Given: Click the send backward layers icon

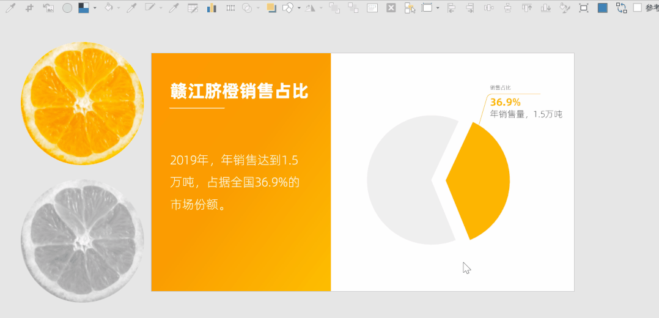Looking at the screenshot, I should [353, 7].
